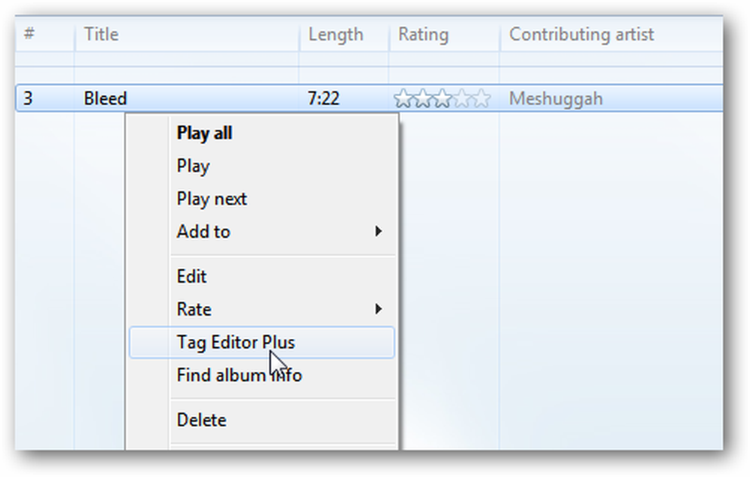The height and width of the screenshot is (477, 750).
Task: Set the Bleed rating to five stars
Action: pos(481,98)
